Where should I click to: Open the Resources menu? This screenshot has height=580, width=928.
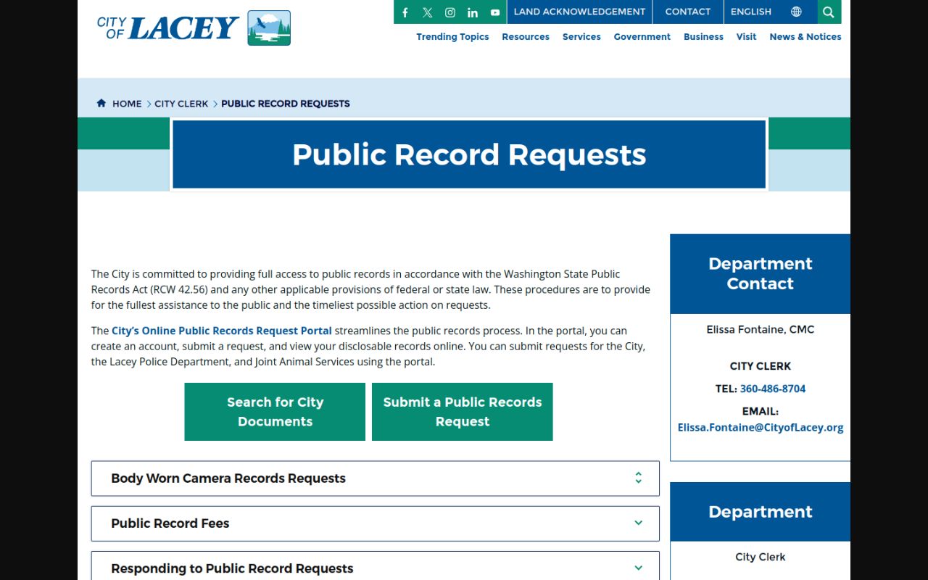pos(526,37)
